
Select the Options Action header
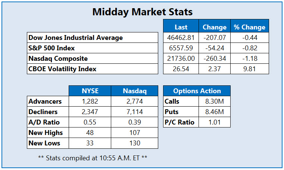pos(197,91)
